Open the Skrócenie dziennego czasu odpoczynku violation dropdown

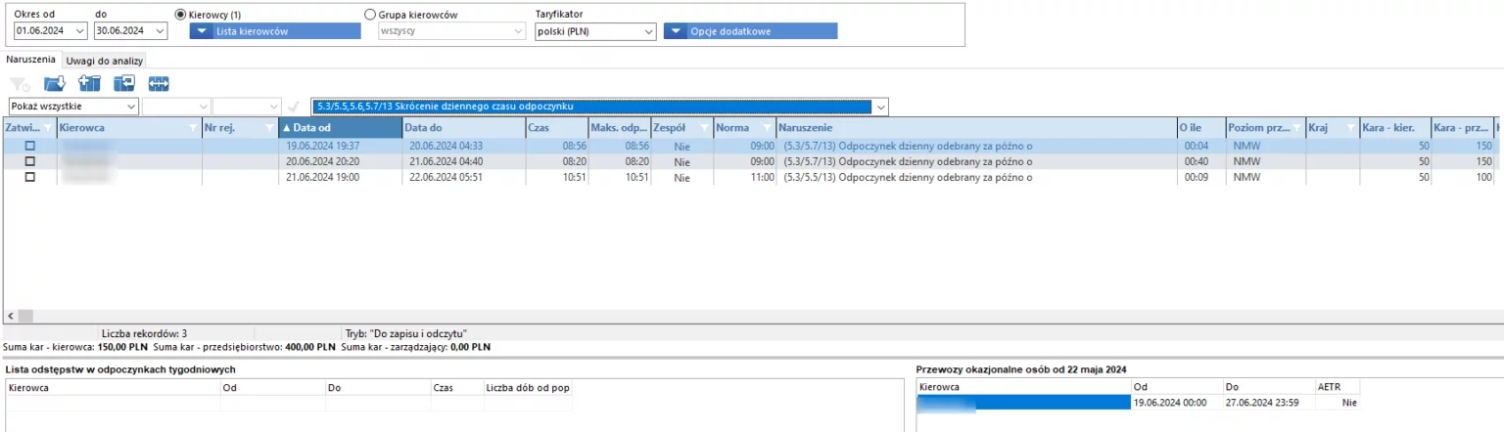(x=599, y=107)
